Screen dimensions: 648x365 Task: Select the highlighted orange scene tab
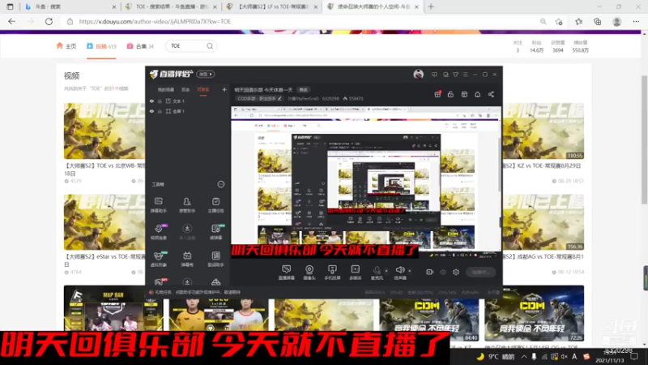point(203,89)
